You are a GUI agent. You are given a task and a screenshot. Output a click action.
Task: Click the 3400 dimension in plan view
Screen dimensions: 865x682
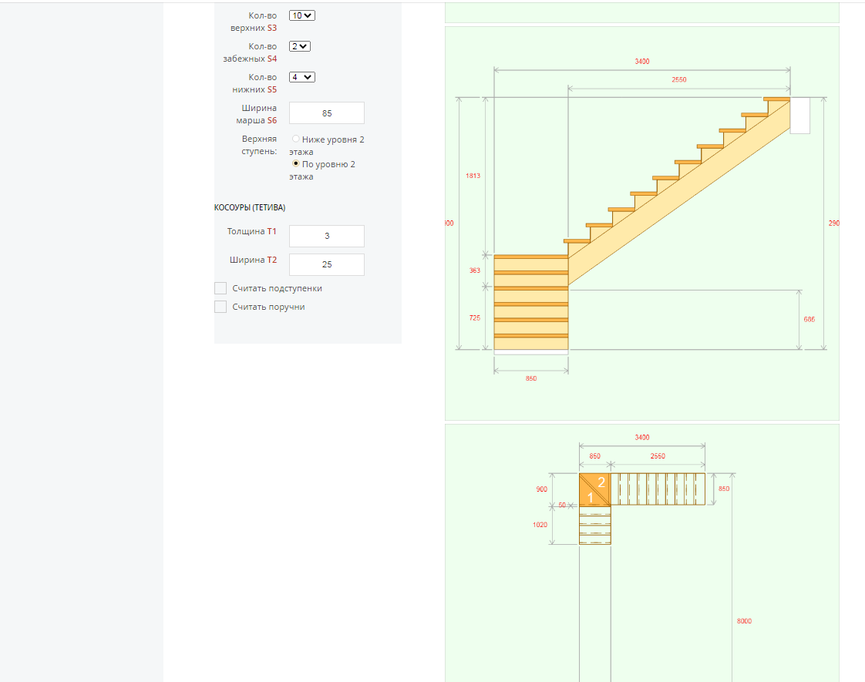click(641, 437)
